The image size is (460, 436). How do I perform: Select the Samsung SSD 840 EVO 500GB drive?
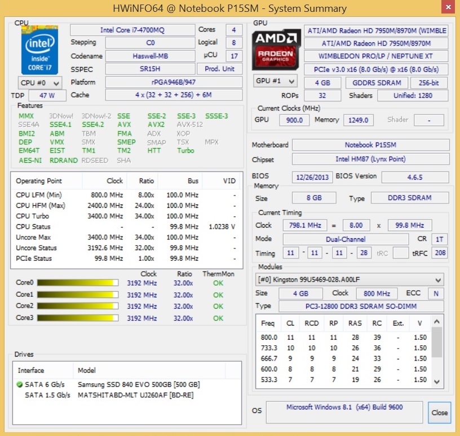127,384
